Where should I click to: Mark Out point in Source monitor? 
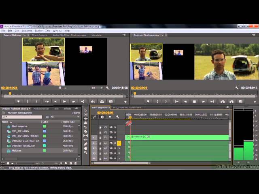(36, 101)
